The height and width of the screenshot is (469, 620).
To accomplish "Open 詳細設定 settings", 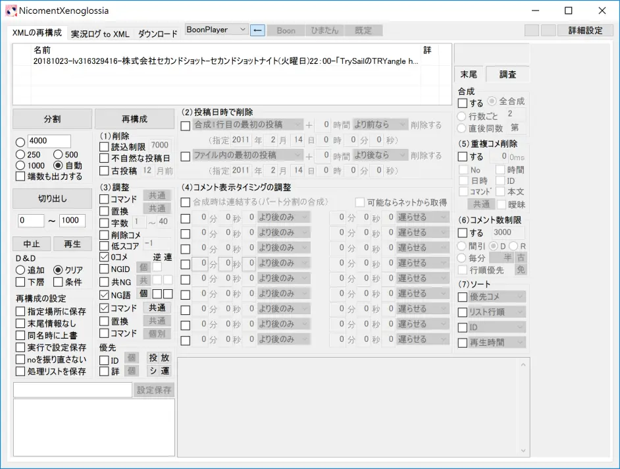I will click(585, 30).
